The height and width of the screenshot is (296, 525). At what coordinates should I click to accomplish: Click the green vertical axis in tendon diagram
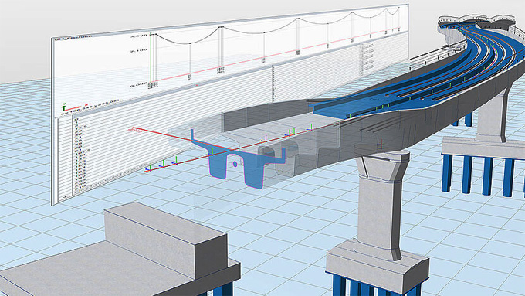[151, 57]
